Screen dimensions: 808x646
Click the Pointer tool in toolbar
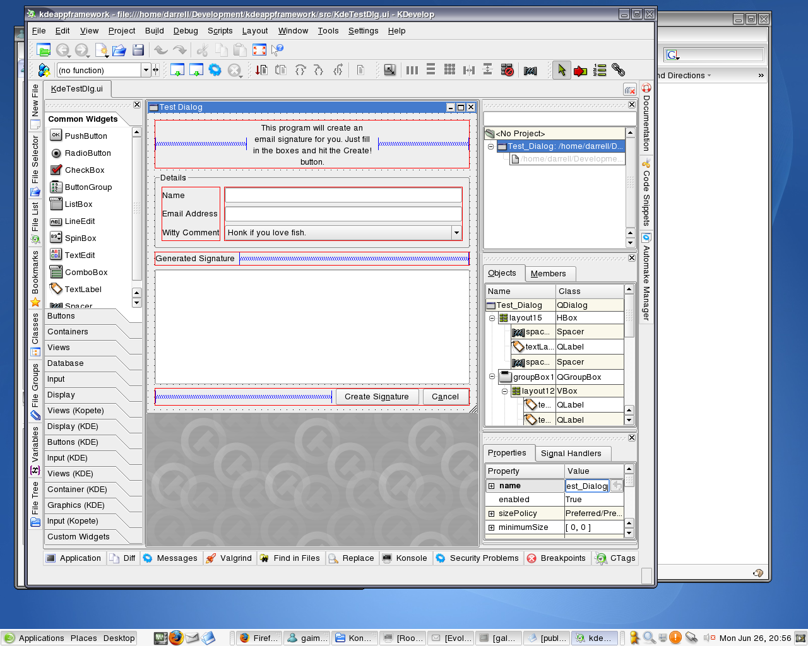561,70
